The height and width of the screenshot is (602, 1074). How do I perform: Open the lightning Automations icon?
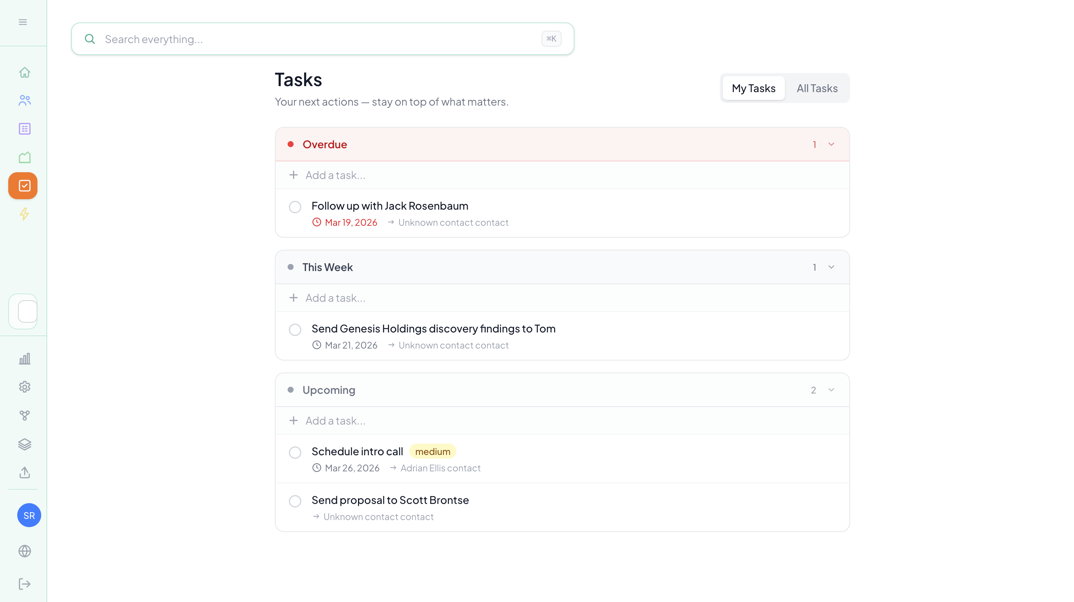(24, 214)
